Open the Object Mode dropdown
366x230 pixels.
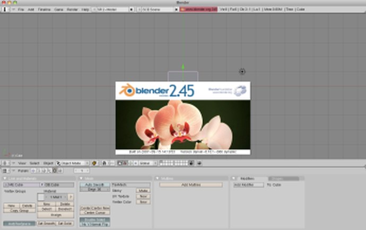click(x=73, y=163)
